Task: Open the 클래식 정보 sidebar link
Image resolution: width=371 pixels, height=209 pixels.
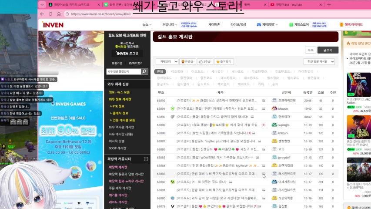Action: (x=119, y=113)
